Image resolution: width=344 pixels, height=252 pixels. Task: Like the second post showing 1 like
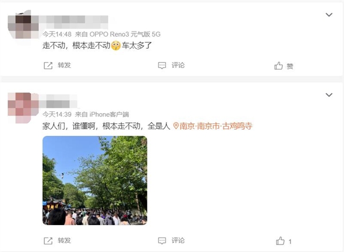(280, 241)
